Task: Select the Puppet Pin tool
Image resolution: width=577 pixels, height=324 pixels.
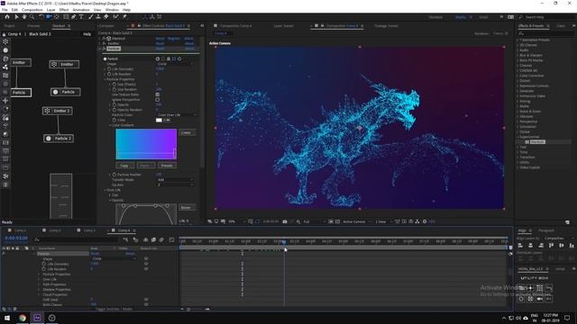Action: tap(124, 17)
